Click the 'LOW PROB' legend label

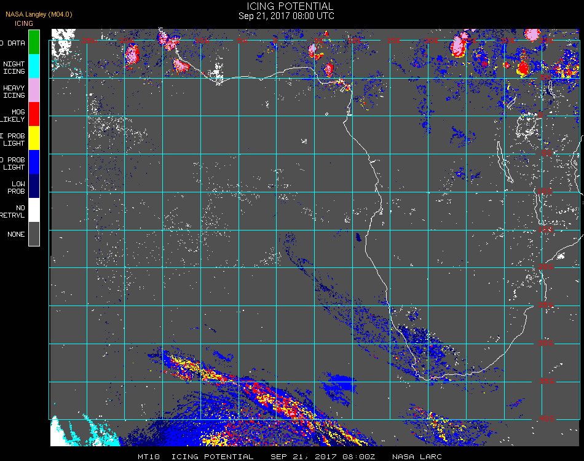tap(17, 187)
